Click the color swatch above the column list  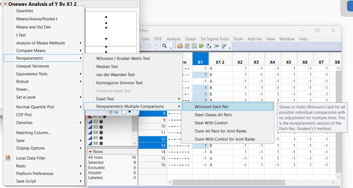(x=124, y=112)
